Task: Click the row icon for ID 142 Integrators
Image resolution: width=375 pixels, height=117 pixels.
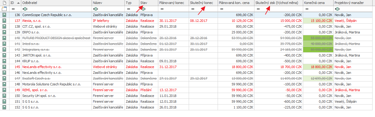Action: click(x=4, y=50)
